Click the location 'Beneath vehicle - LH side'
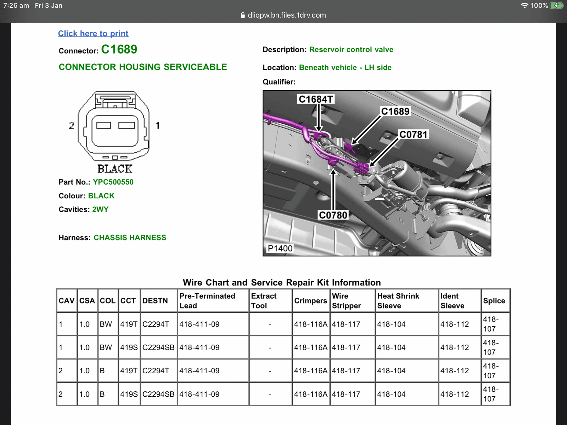 click(x=345, y=68)
